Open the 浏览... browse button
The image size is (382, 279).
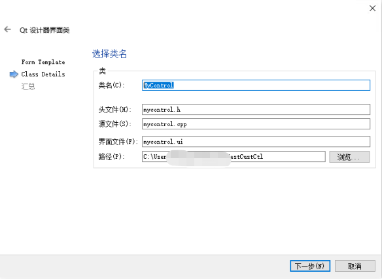click(349, 157)
